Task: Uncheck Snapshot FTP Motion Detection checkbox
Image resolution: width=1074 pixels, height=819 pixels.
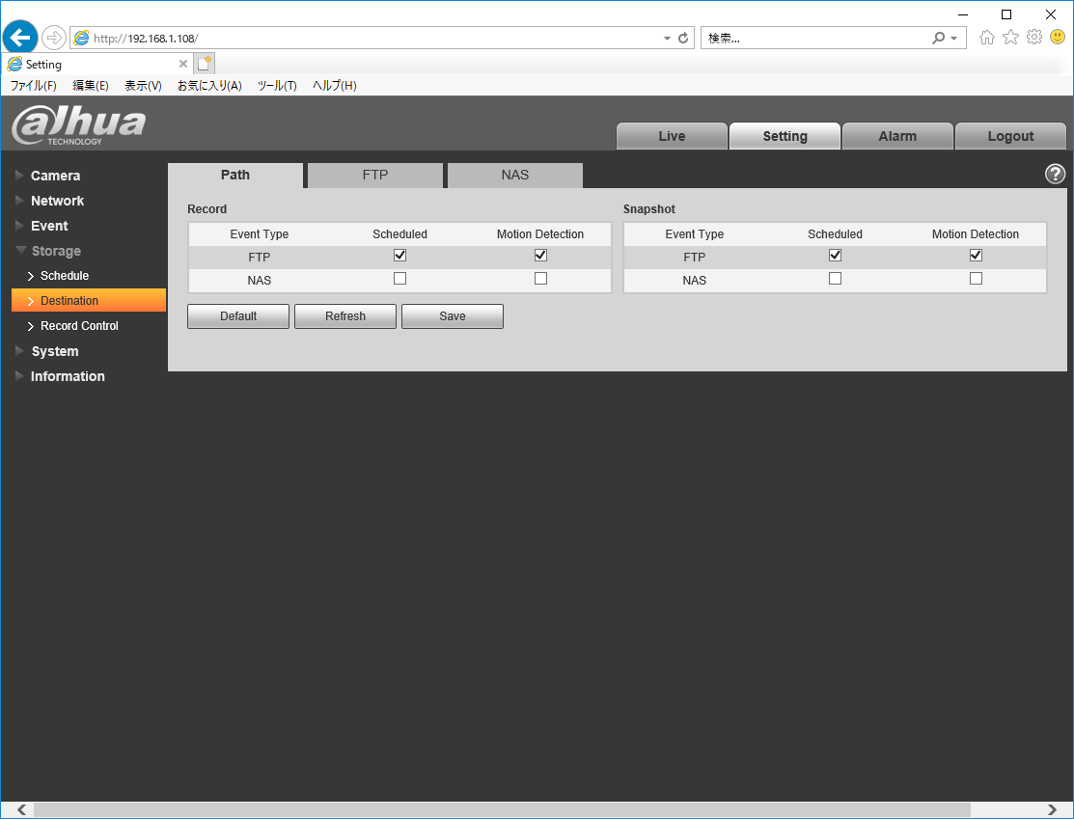Action: (x=976, y=256)
